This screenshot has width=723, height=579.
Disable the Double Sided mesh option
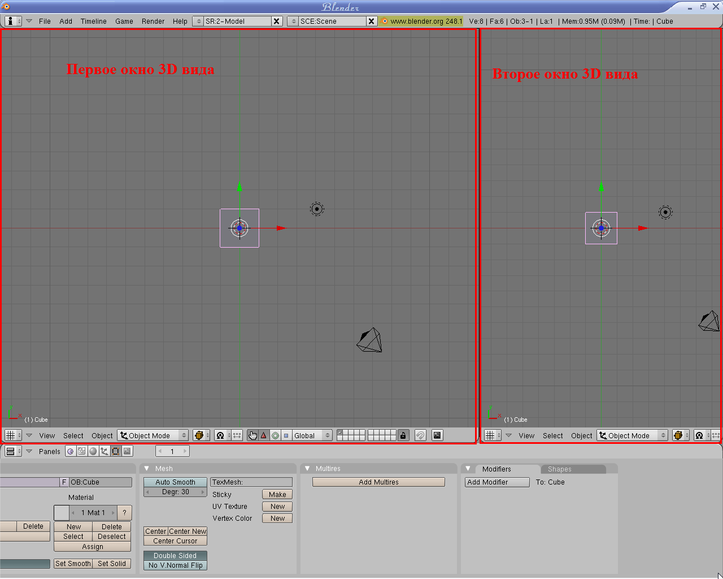pyautogui.click(x=175, y=556)
